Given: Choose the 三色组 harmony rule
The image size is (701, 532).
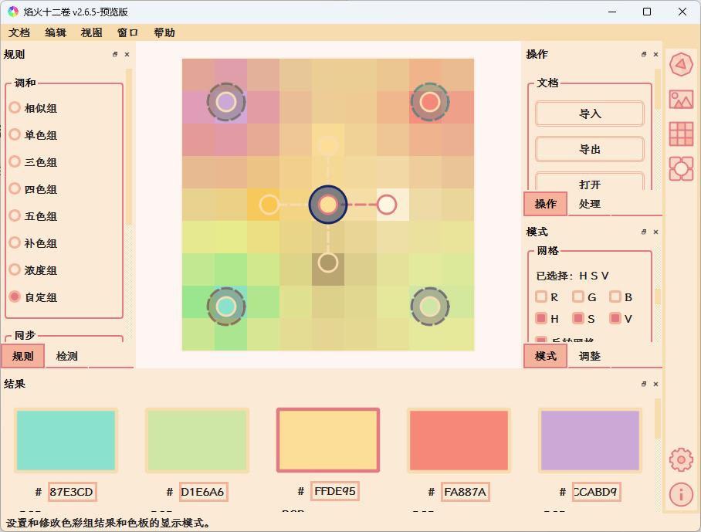Looking at the screenshot, I should pyautogui.click(x=15, y=162).
